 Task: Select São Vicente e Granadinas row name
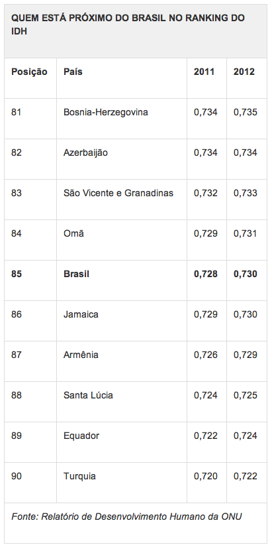(118, 193)
